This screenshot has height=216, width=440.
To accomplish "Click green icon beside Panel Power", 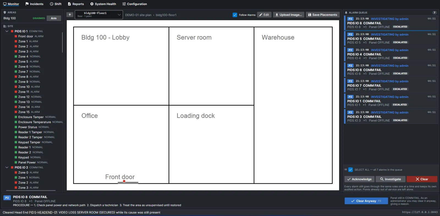I will click(16, 162).
